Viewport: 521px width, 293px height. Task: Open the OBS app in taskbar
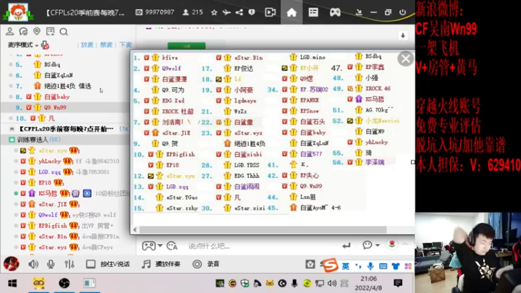(64, 283)
